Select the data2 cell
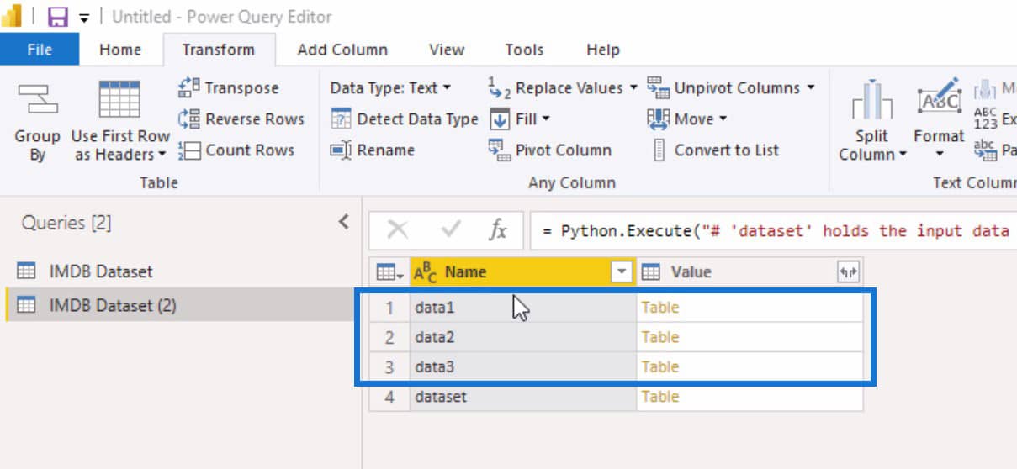Screen dimensions: 1017x469 (x=523, y=337)
